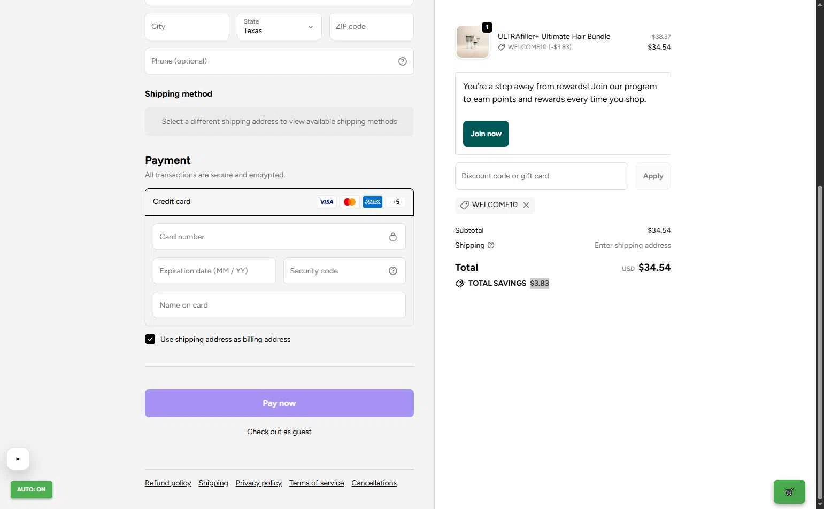This screenshot has width=824, height=509.
Task: Show the +5 additional card types
Action: pos(396,202)
